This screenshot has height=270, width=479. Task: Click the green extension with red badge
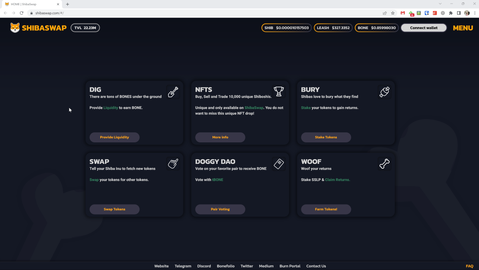click(x=411, y=13)
